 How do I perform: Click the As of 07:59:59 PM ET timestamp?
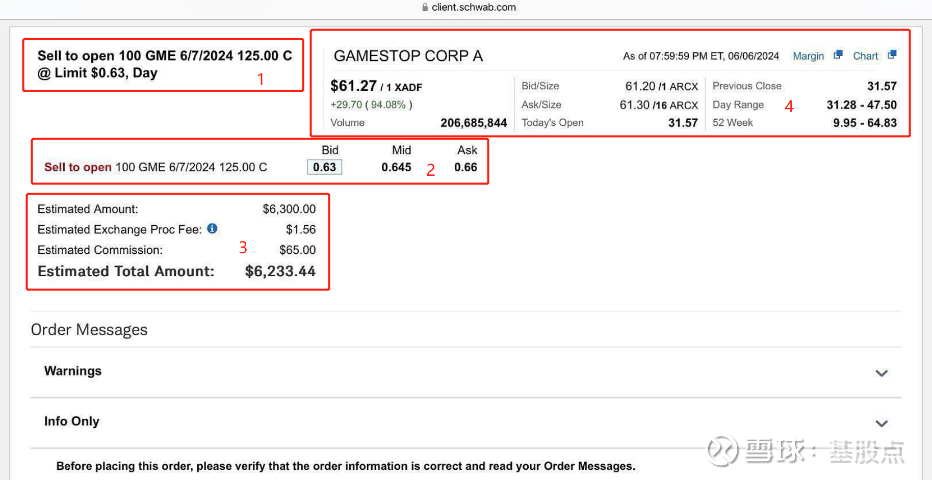[x=701, y=56]
